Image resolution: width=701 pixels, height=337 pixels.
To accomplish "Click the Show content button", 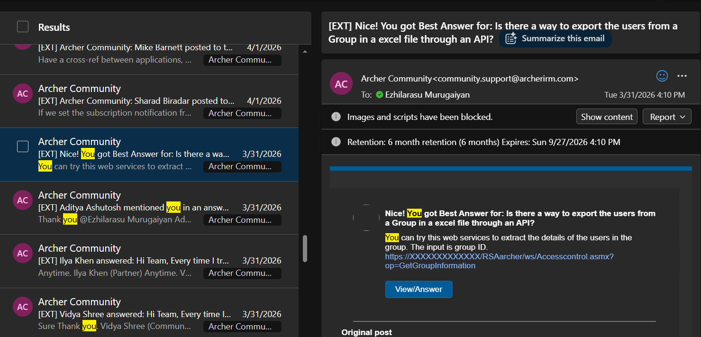I will [607, 117].
